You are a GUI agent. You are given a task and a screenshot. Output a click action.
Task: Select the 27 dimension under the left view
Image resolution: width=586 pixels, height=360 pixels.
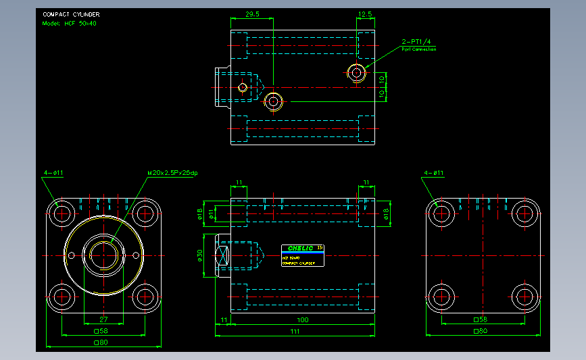[x=103, y=319]
